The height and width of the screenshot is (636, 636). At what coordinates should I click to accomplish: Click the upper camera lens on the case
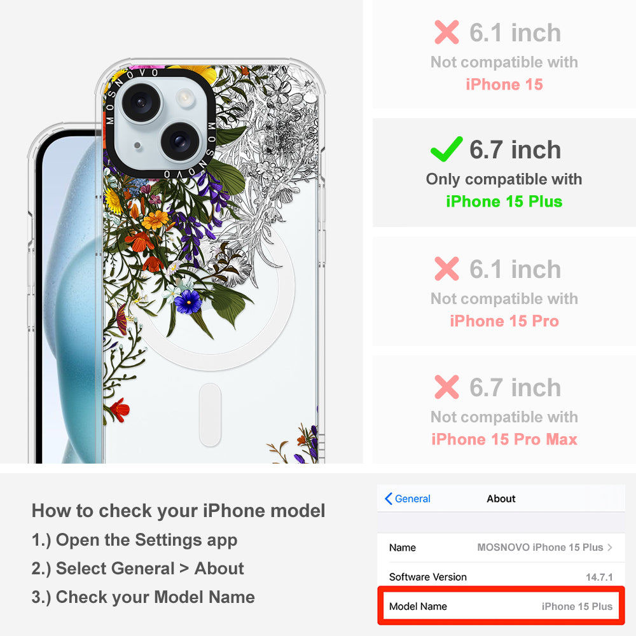point(142,102)
